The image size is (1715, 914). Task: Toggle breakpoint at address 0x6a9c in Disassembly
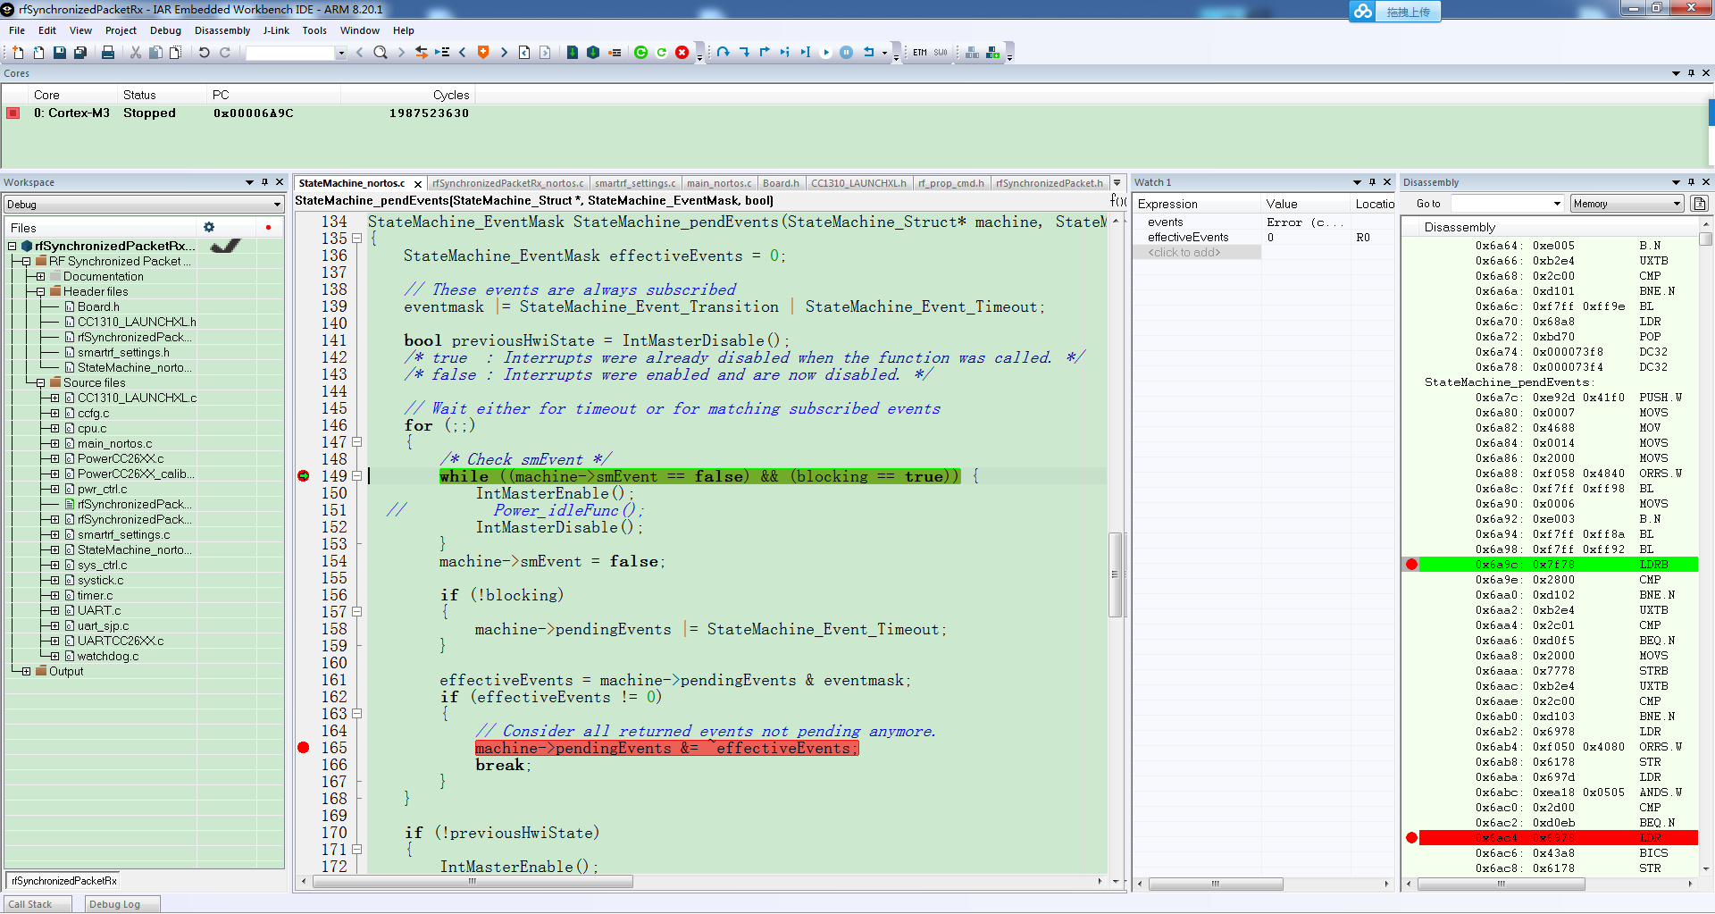(1411, 565)
